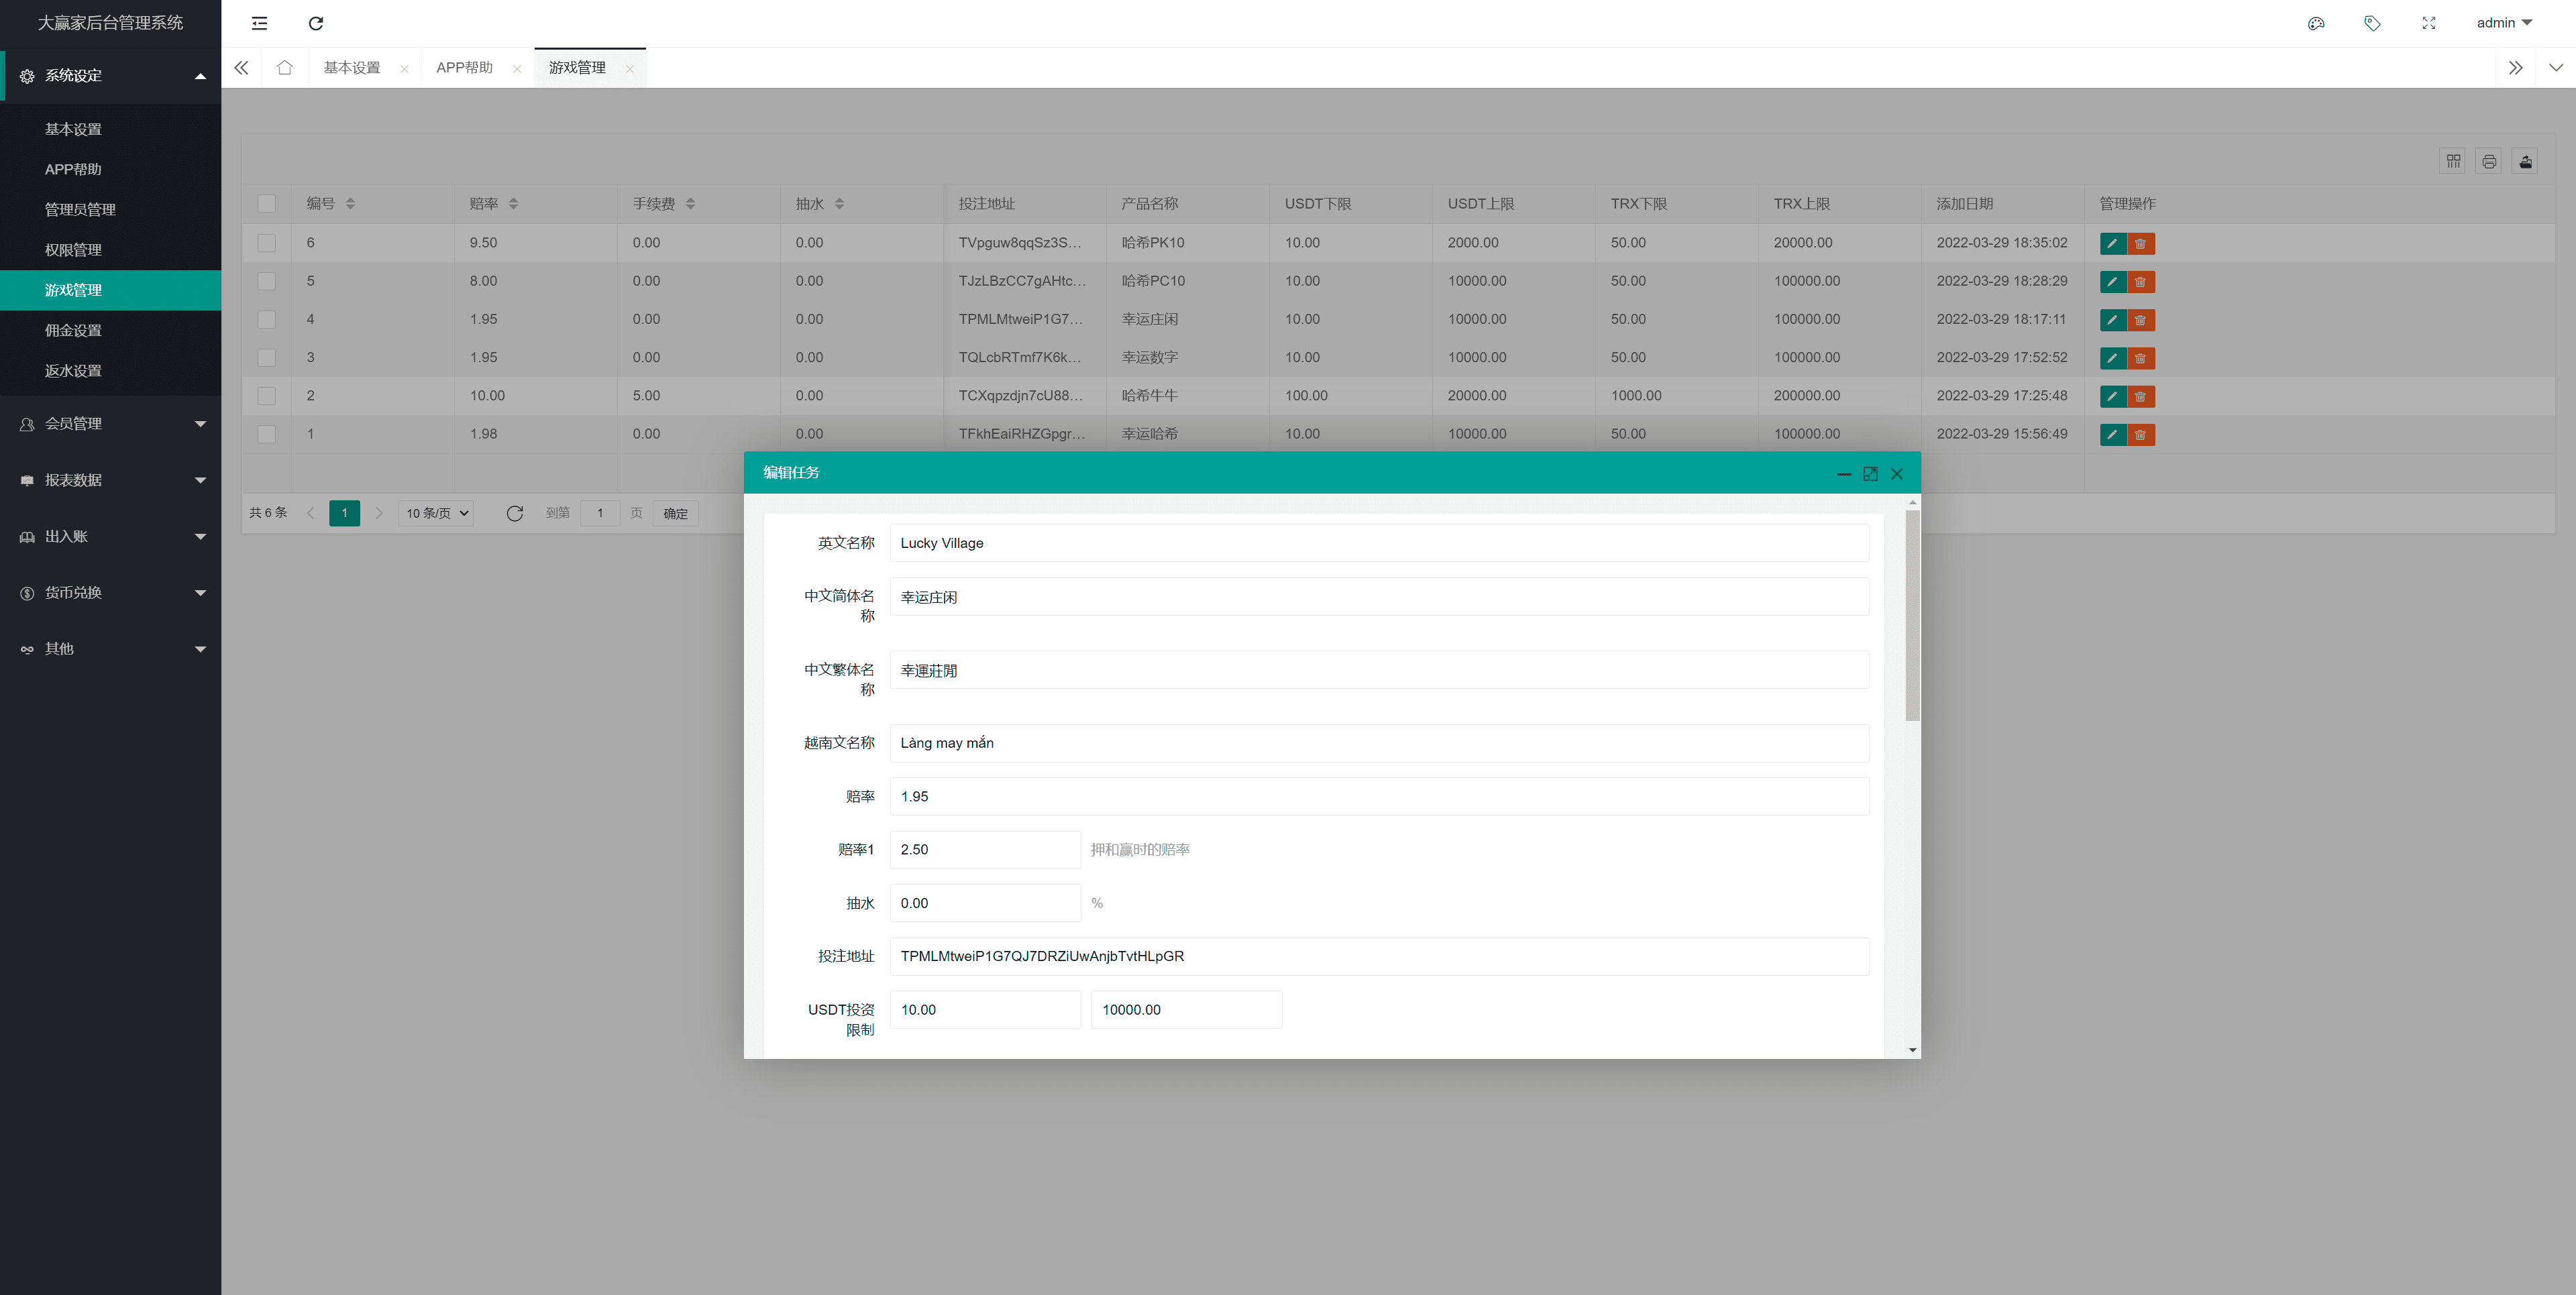Viewport: 2576px width, 1295px height.
Task: Click the page 1 pagination button
Action: click(344, 513)
